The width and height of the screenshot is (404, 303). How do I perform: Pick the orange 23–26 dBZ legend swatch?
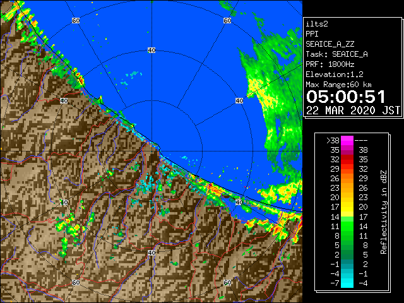(347, 188)
